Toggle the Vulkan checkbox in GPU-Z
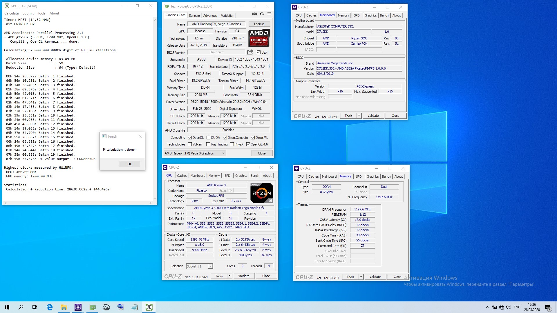The height and width of the screenshot is (313, 557). coord(190,144)
